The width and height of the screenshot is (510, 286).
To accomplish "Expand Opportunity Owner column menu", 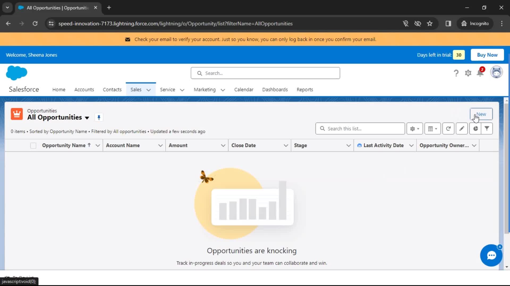I will pos(474,145).
